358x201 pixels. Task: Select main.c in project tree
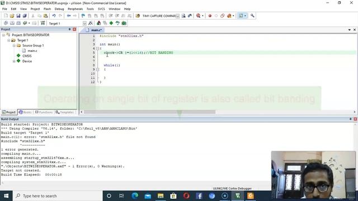point(32,51)
